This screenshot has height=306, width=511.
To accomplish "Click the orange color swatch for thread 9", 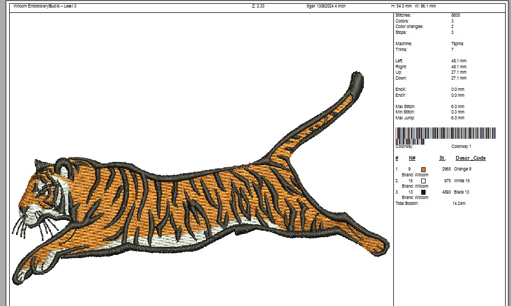I will 423,169.
